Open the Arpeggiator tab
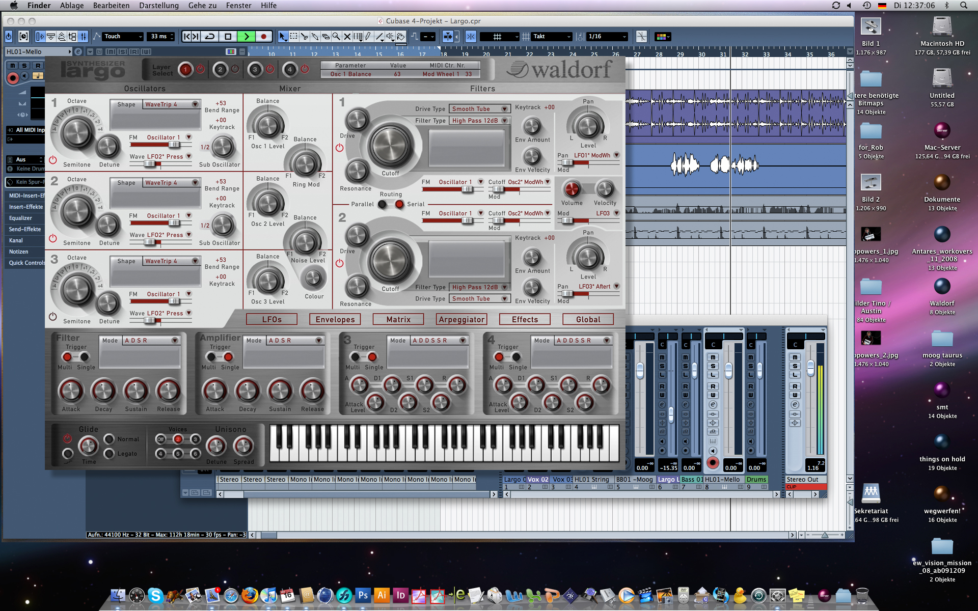The width and height of the screenshot is (978, 611). tap(461, 320)
